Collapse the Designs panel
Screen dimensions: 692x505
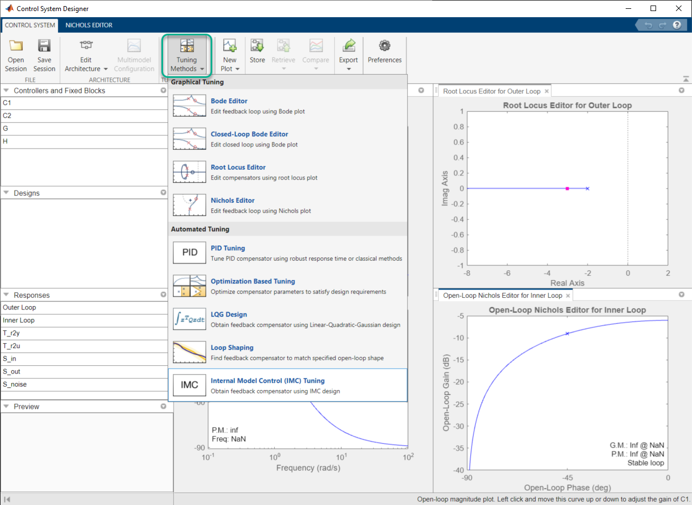[x=7, y=193]
